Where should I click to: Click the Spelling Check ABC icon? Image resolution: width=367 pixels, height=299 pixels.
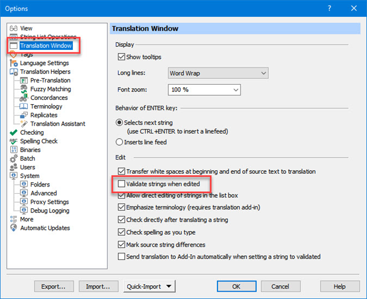coord(14,141)
